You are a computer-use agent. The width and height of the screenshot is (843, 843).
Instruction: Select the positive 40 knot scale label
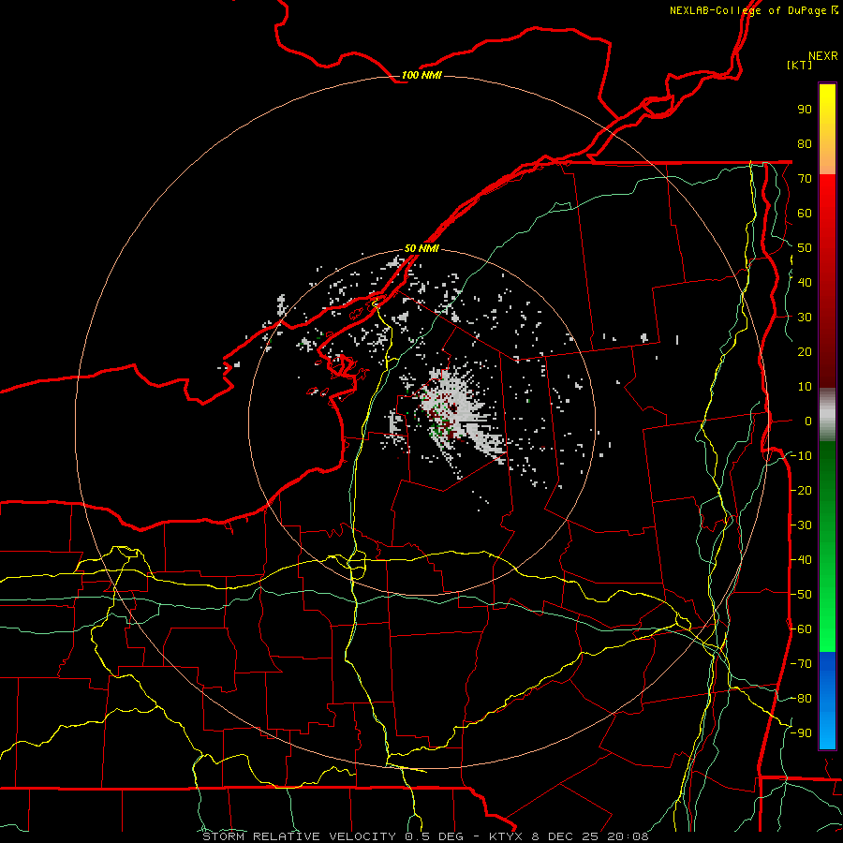click(805, 282)
